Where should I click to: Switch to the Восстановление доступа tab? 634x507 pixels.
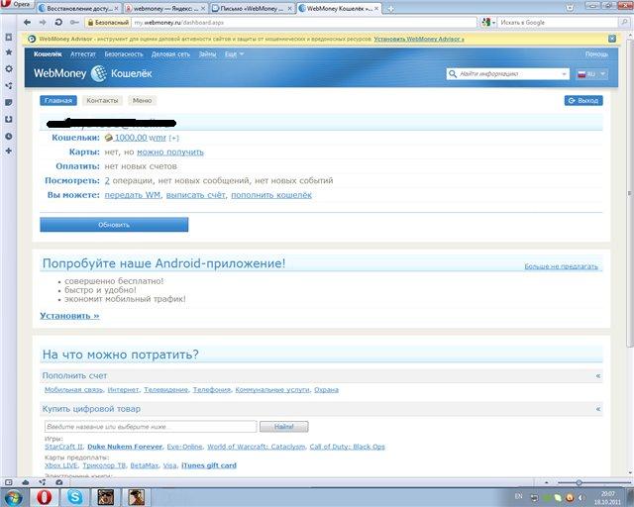79,9
